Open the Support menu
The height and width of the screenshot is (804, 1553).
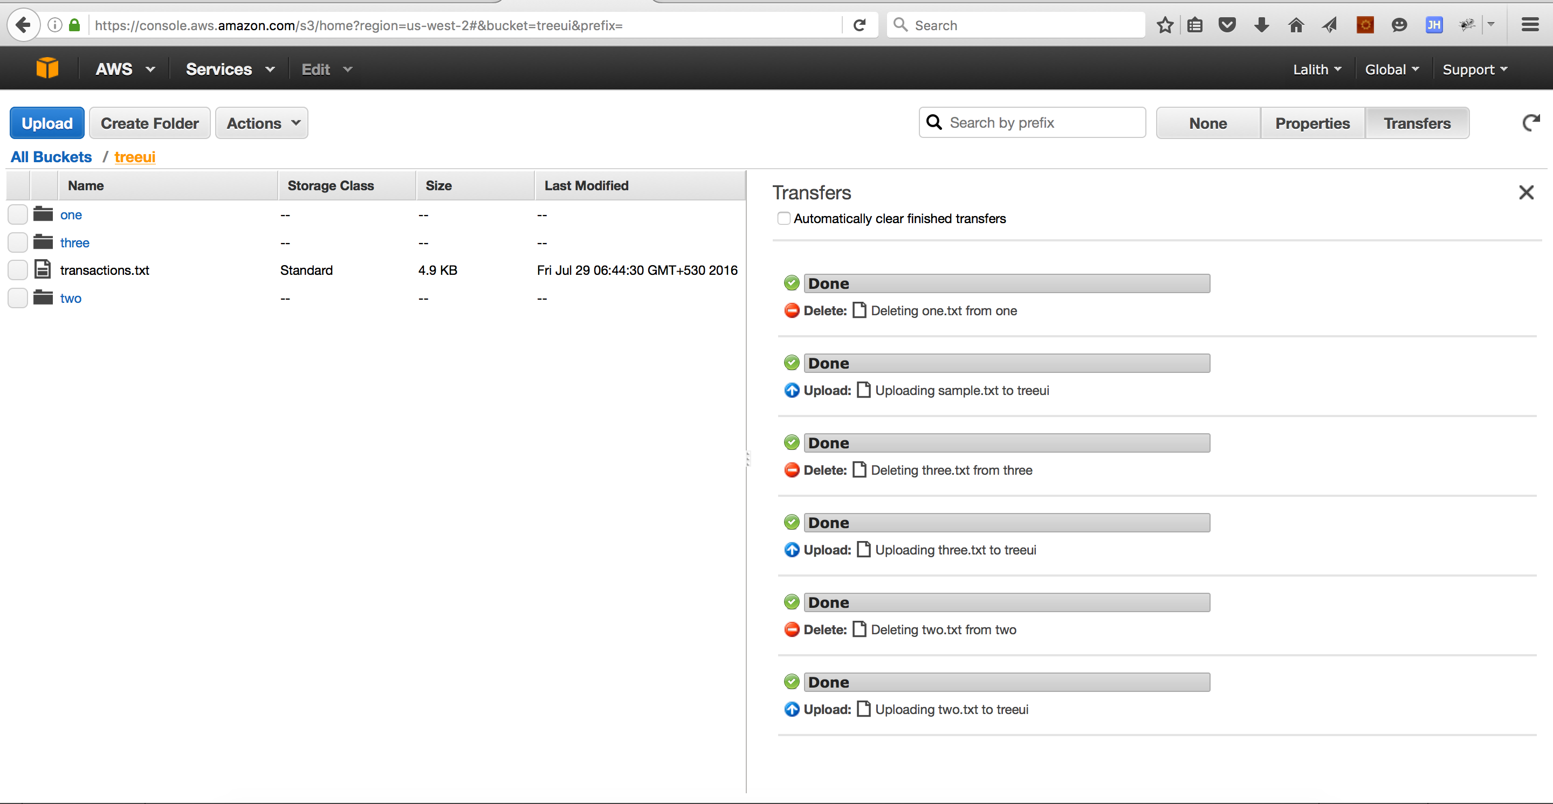(x=1475, y=70)
